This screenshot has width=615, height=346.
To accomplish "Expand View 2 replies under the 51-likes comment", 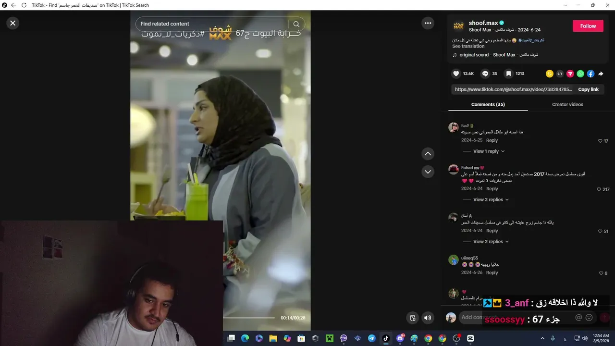I will (491, 242).
